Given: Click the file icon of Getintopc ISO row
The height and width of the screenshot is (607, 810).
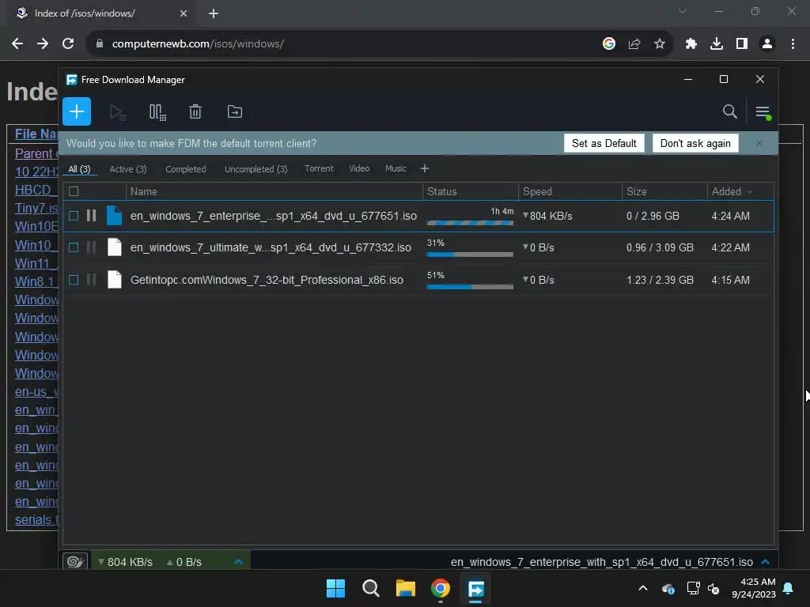Looking at the screenshot, I should pyautogui.click(x=114, y=280).
